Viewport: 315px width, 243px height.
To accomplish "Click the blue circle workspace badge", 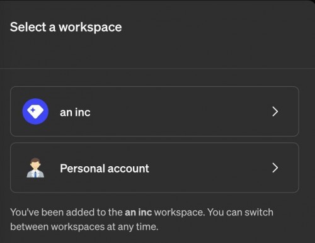I will click(35, 111).
